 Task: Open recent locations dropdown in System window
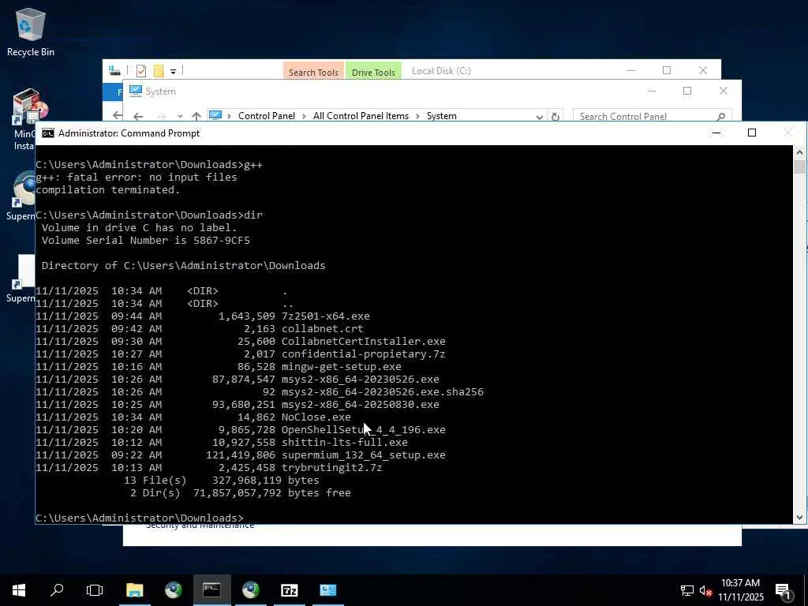click(x=179, y=117)
